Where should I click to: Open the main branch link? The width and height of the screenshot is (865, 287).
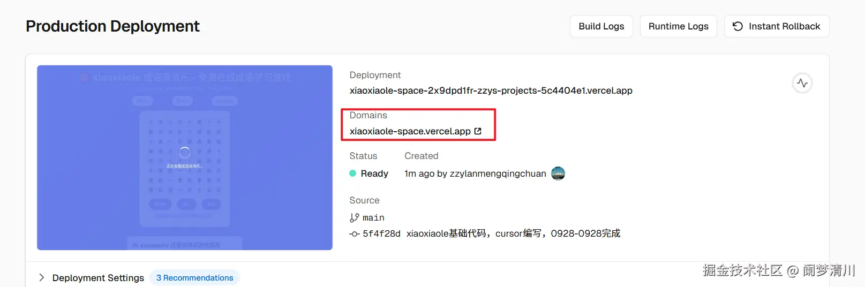pos(373,217)
